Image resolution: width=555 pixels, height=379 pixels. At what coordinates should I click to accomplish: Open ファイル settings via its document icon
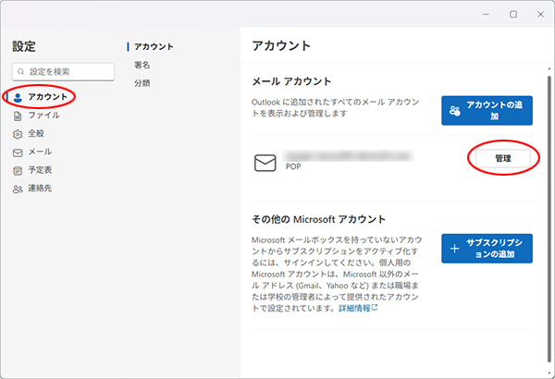18,116
